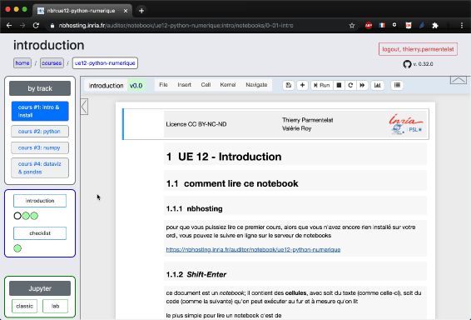Follow the nbhosting.inria.fr notebook hyperlink
Screen dimensions: 471x320
click(253, 250)
